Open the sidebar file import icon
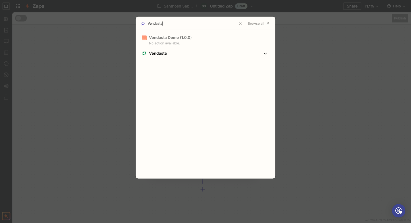 (6, 30)
